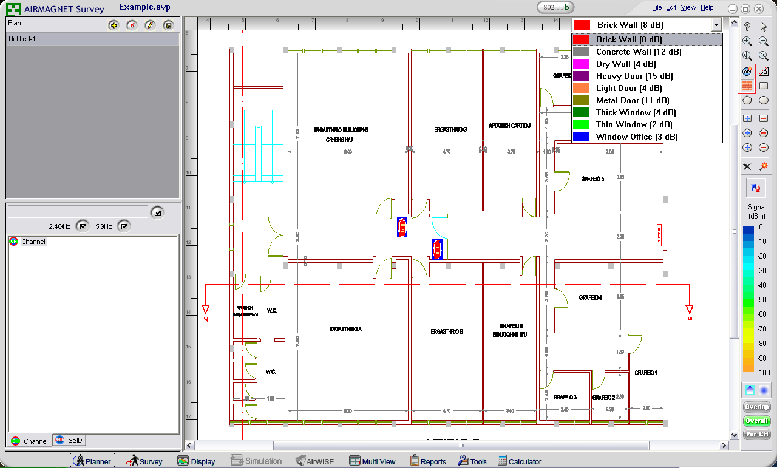The width and height of the screenshot is (777, 468).
Task: Click the green Overall button
Action: pos(757,421)
